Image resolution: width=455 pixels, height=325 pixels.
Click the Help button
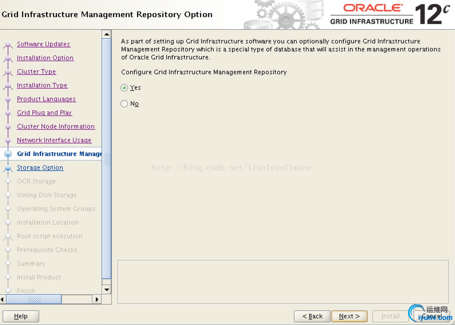21,316
